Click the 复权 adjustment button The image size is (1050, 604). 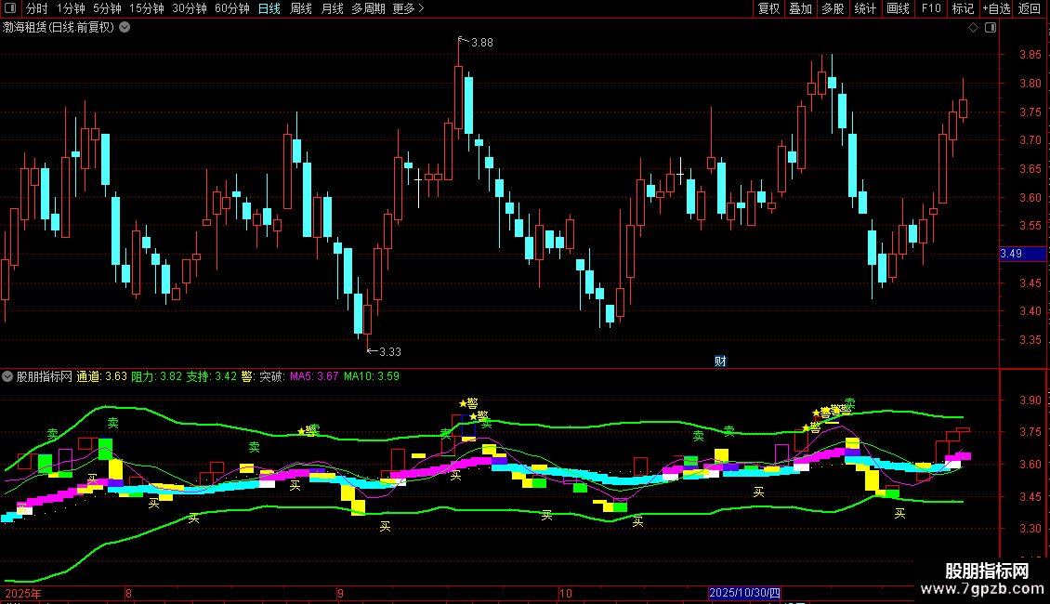pyautogui.click(x=768, y=9)
